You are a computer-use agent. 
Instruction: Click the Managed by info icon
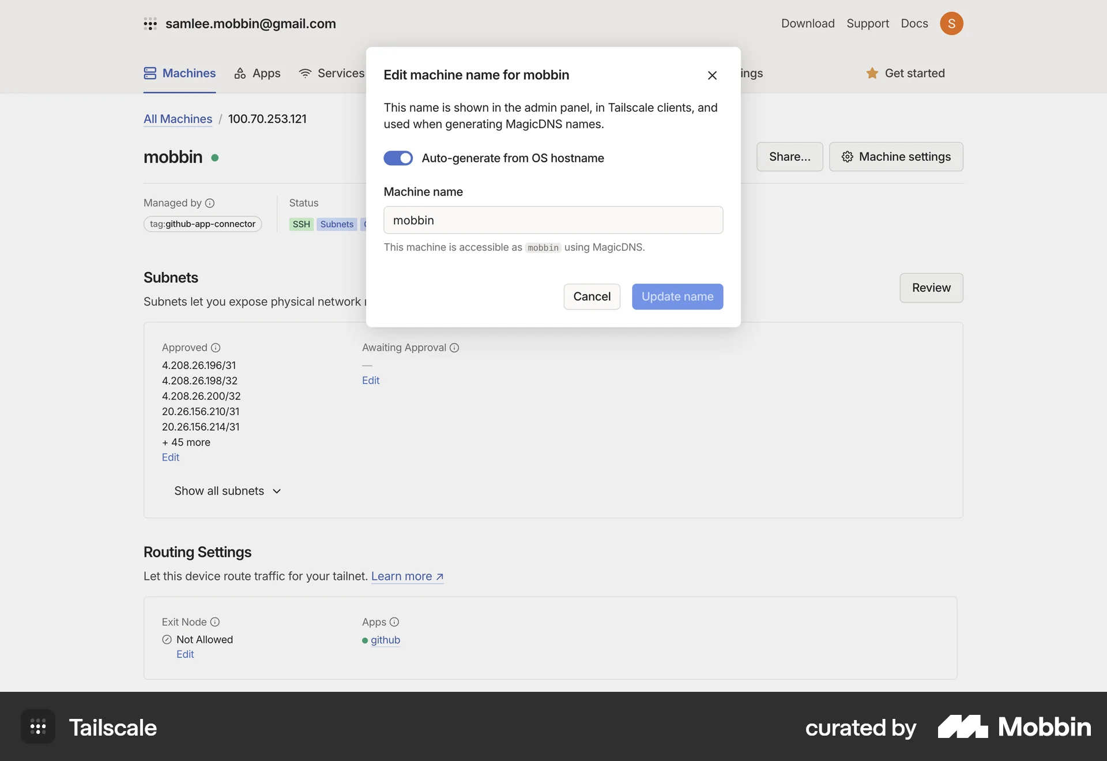pyautogui.click(x=210, y=203)
